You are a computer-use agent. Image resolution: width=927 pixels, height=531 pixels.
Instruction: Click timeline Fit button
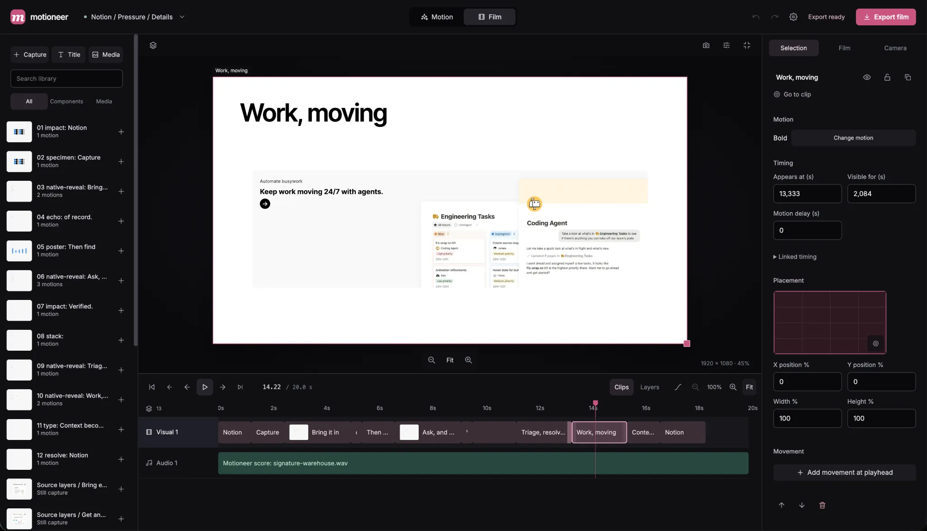click(750, 387)
